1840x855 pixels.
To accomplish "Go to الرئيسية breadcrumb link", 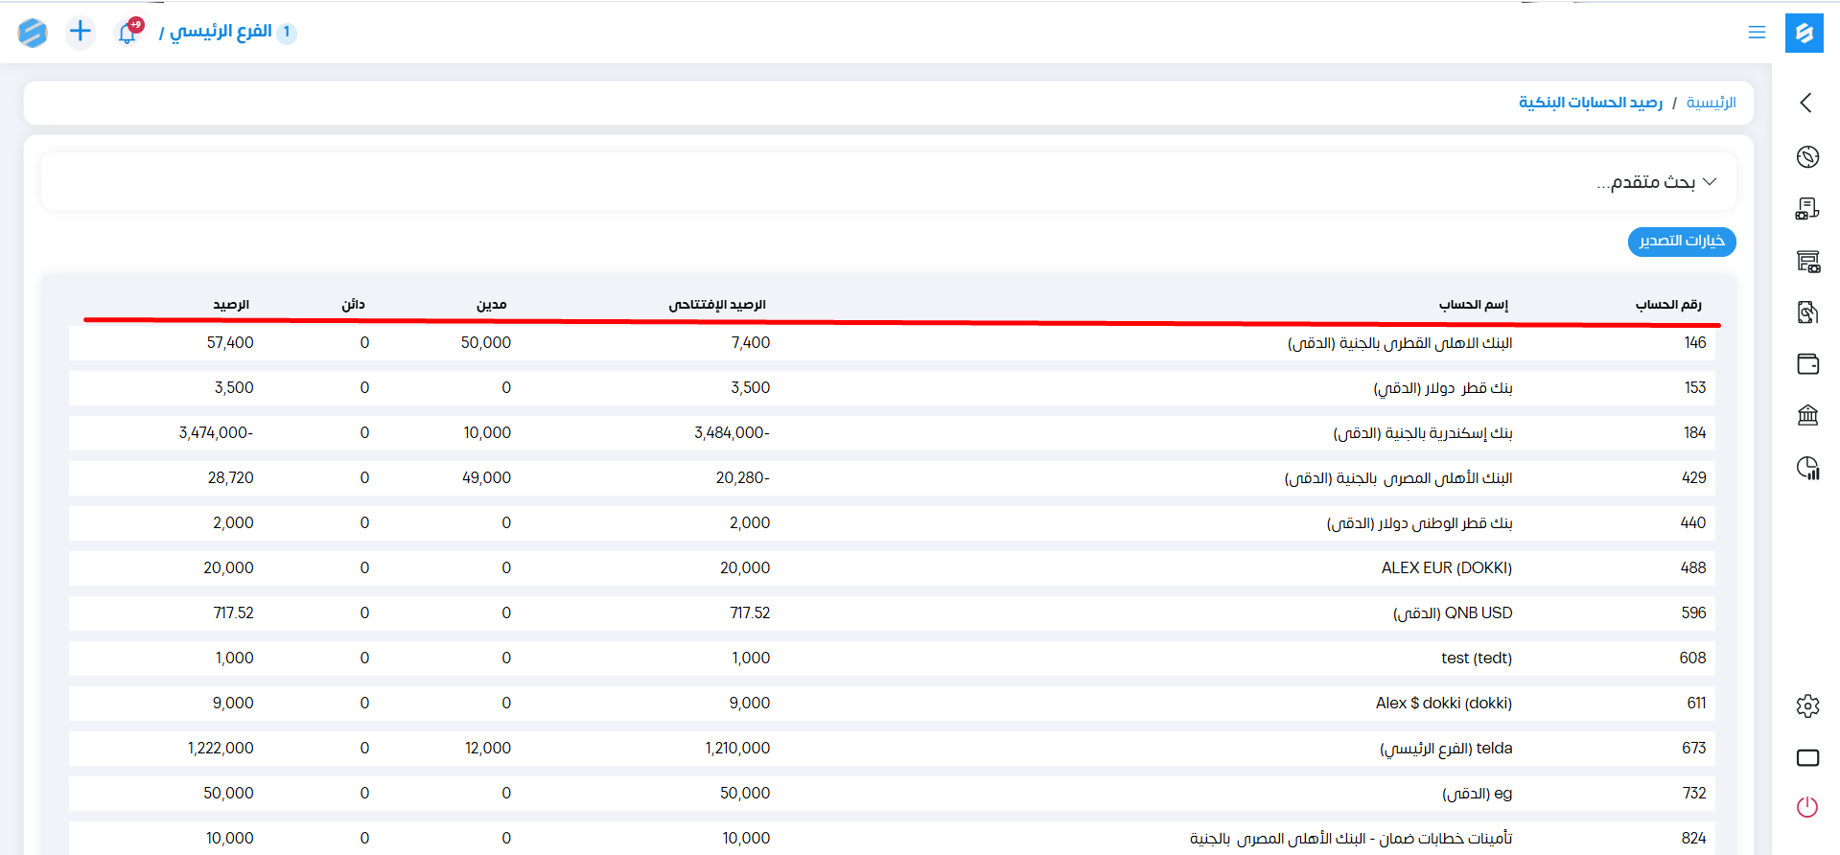I will click(1711, 103).
